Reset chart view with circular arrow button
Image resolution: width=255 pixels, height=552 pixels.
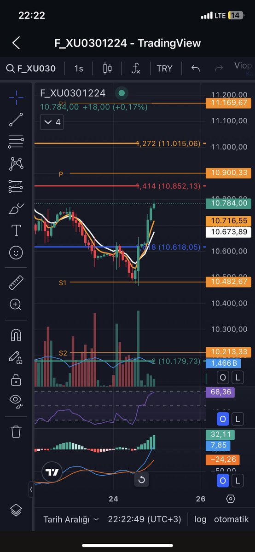point(142,480)
